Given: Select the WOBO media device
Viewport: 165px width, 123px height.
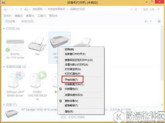Looking at the screenshot, I should (37, 86).
